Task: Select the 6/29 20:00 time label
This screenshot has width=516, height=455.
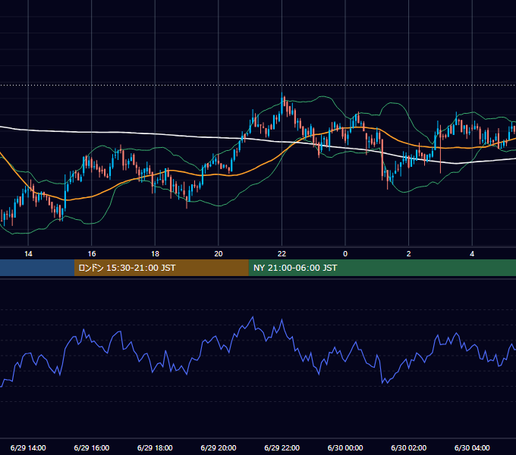Action: point(219,447)
